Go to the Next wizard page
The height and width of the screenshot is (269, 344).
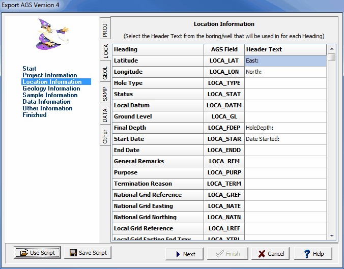click(x=184, y=254)
